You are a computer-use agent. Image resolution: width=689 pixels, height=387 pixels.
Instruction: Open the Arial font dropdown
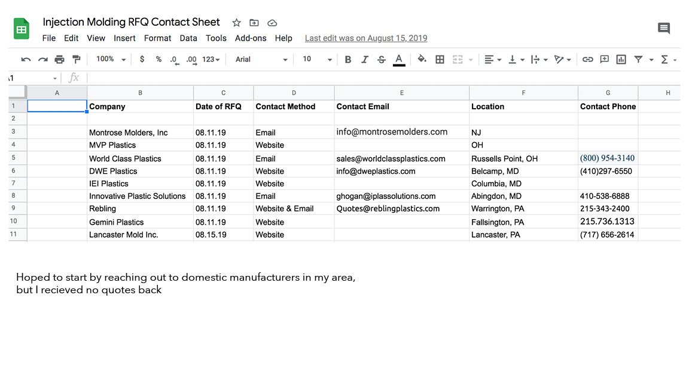coord(261,59)
